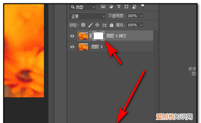Screen dimensions: 201x123
Task: Filter layers by shape layer icon
Action: (x=126, y=7)
